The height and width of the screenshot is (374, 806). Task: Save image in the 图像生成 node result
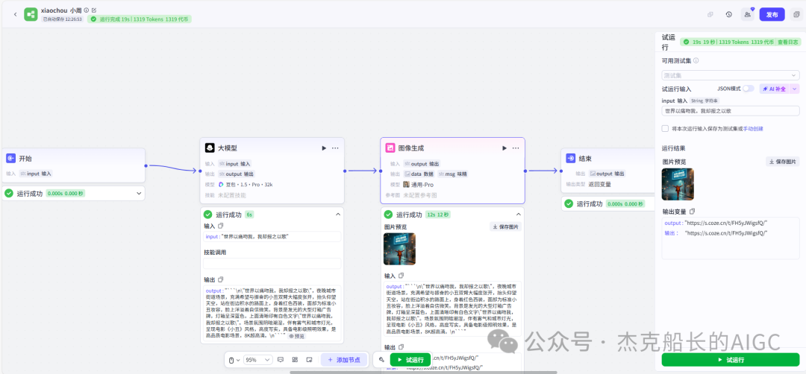[x=505, y=226]
